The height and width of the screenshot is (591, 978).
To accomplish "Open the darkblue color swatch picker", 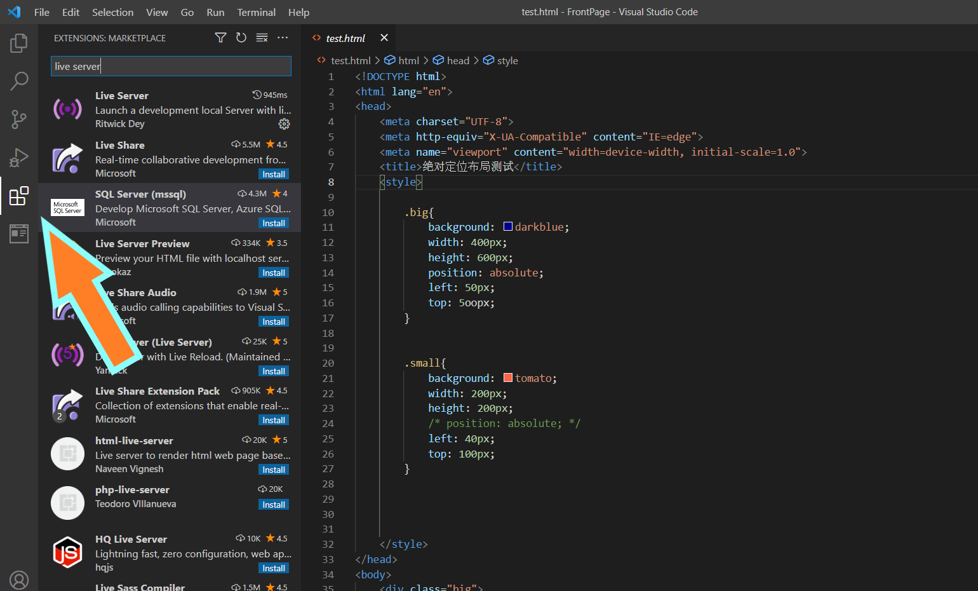I will [x=508, y=227].
